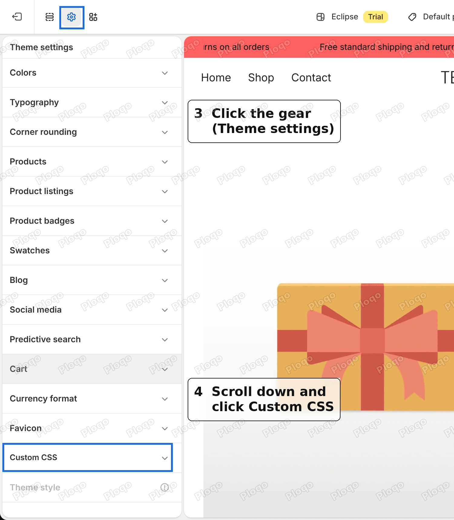Expand the Colors section chevron

tap(165, 73)
